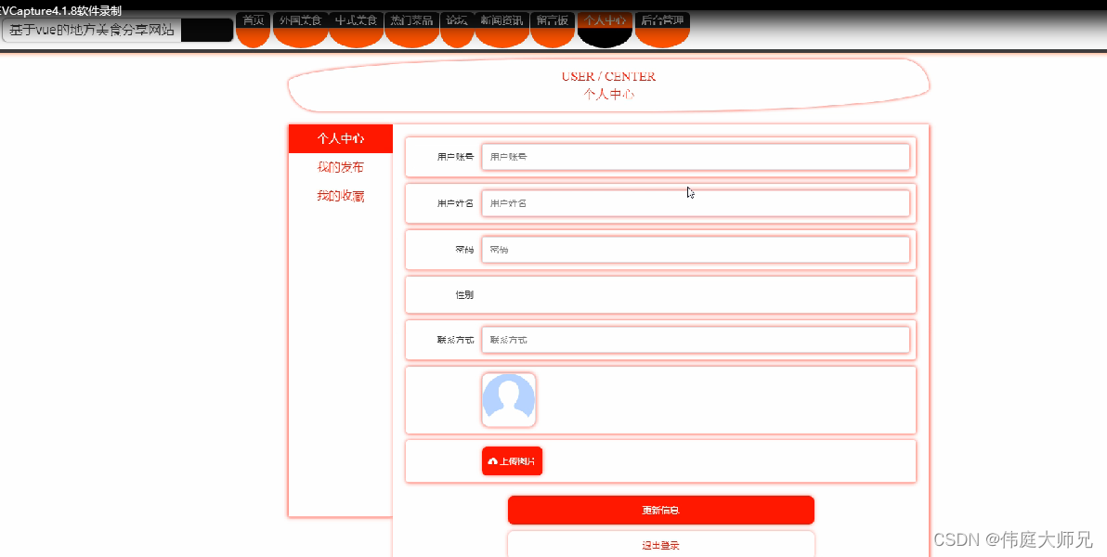The image size is (1107, 557).
Task: Click the 更新信息 button
Action: tap(661, 510)
